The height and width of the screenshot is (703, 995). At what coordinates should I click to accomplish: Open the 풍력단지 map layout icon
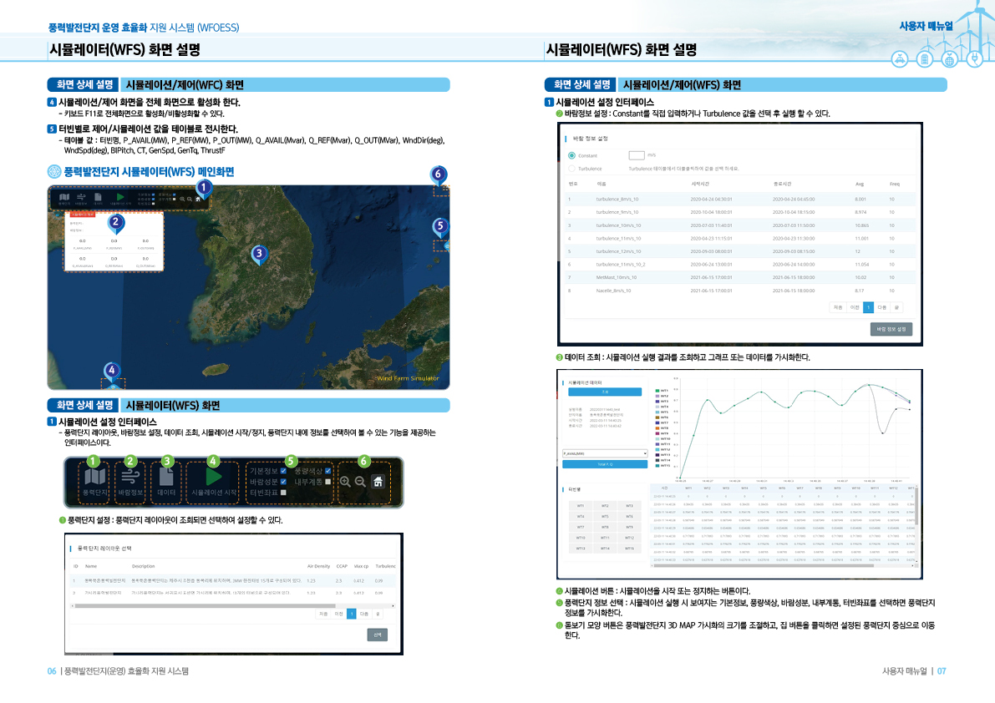tap(95, 476)
